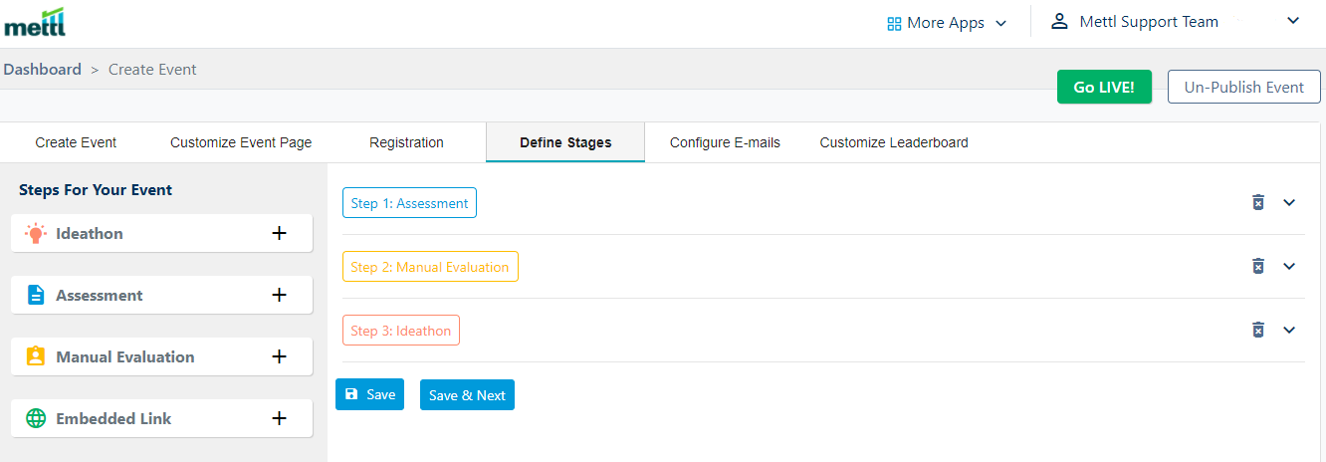Click the Un-Publish Event button
1326x462 pixels.
[x=1244, y=87]
